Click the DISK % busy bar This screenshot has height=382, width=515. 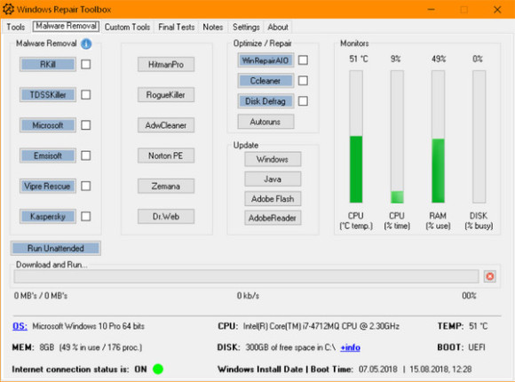click(x=479, y=137)
